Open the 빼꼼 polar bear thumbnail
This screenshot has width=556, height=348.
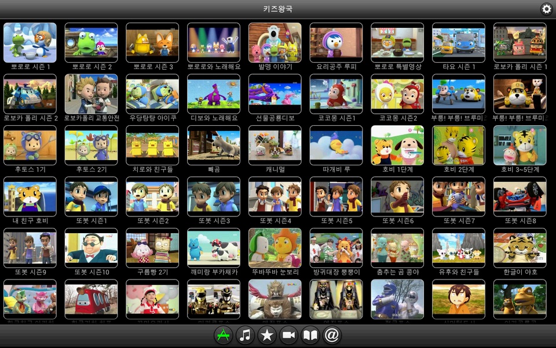pyautogui.click(x=214, y=145)
